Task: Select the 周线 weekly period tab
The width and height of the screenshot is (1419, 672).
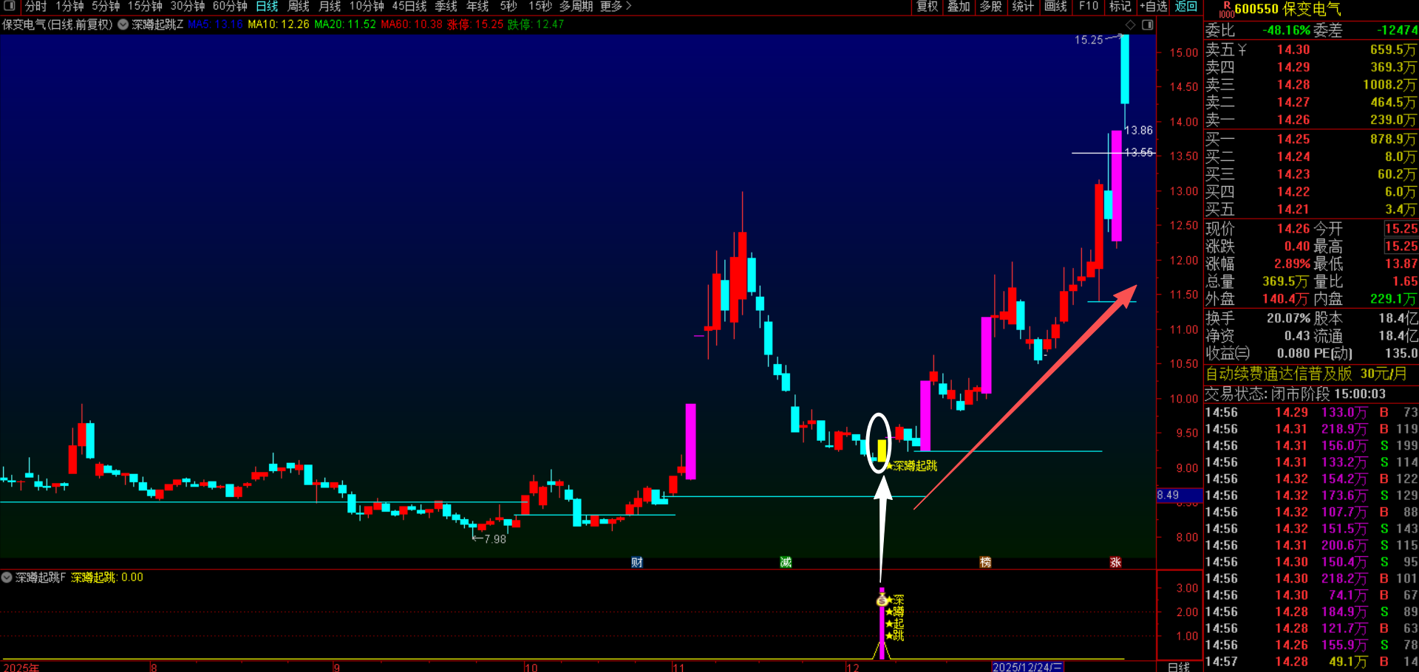Action: (x=299, y=7)
